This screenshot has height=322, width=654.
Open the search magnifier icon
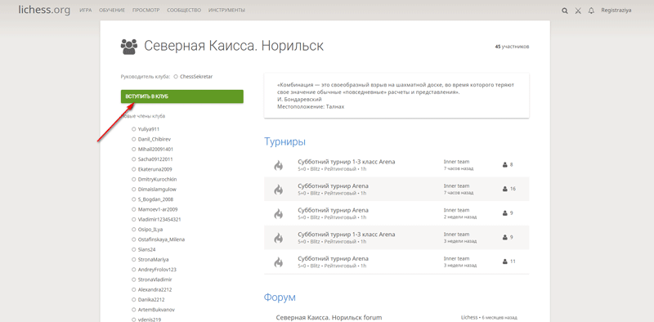[x=565, y=11]
